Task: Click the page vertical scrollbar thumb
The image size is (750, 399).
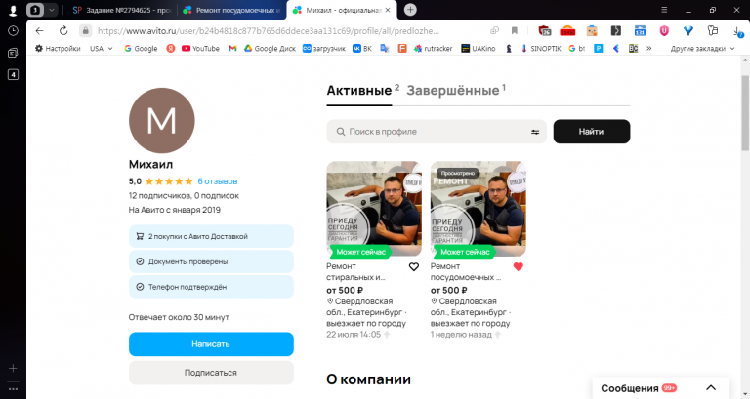Action: 745,113
